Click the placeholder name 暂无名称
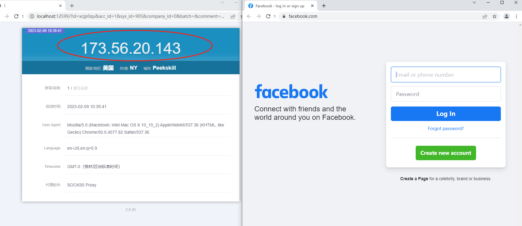Screen dimensions: 522x226 pyautogui.click(x=81, y=88)
